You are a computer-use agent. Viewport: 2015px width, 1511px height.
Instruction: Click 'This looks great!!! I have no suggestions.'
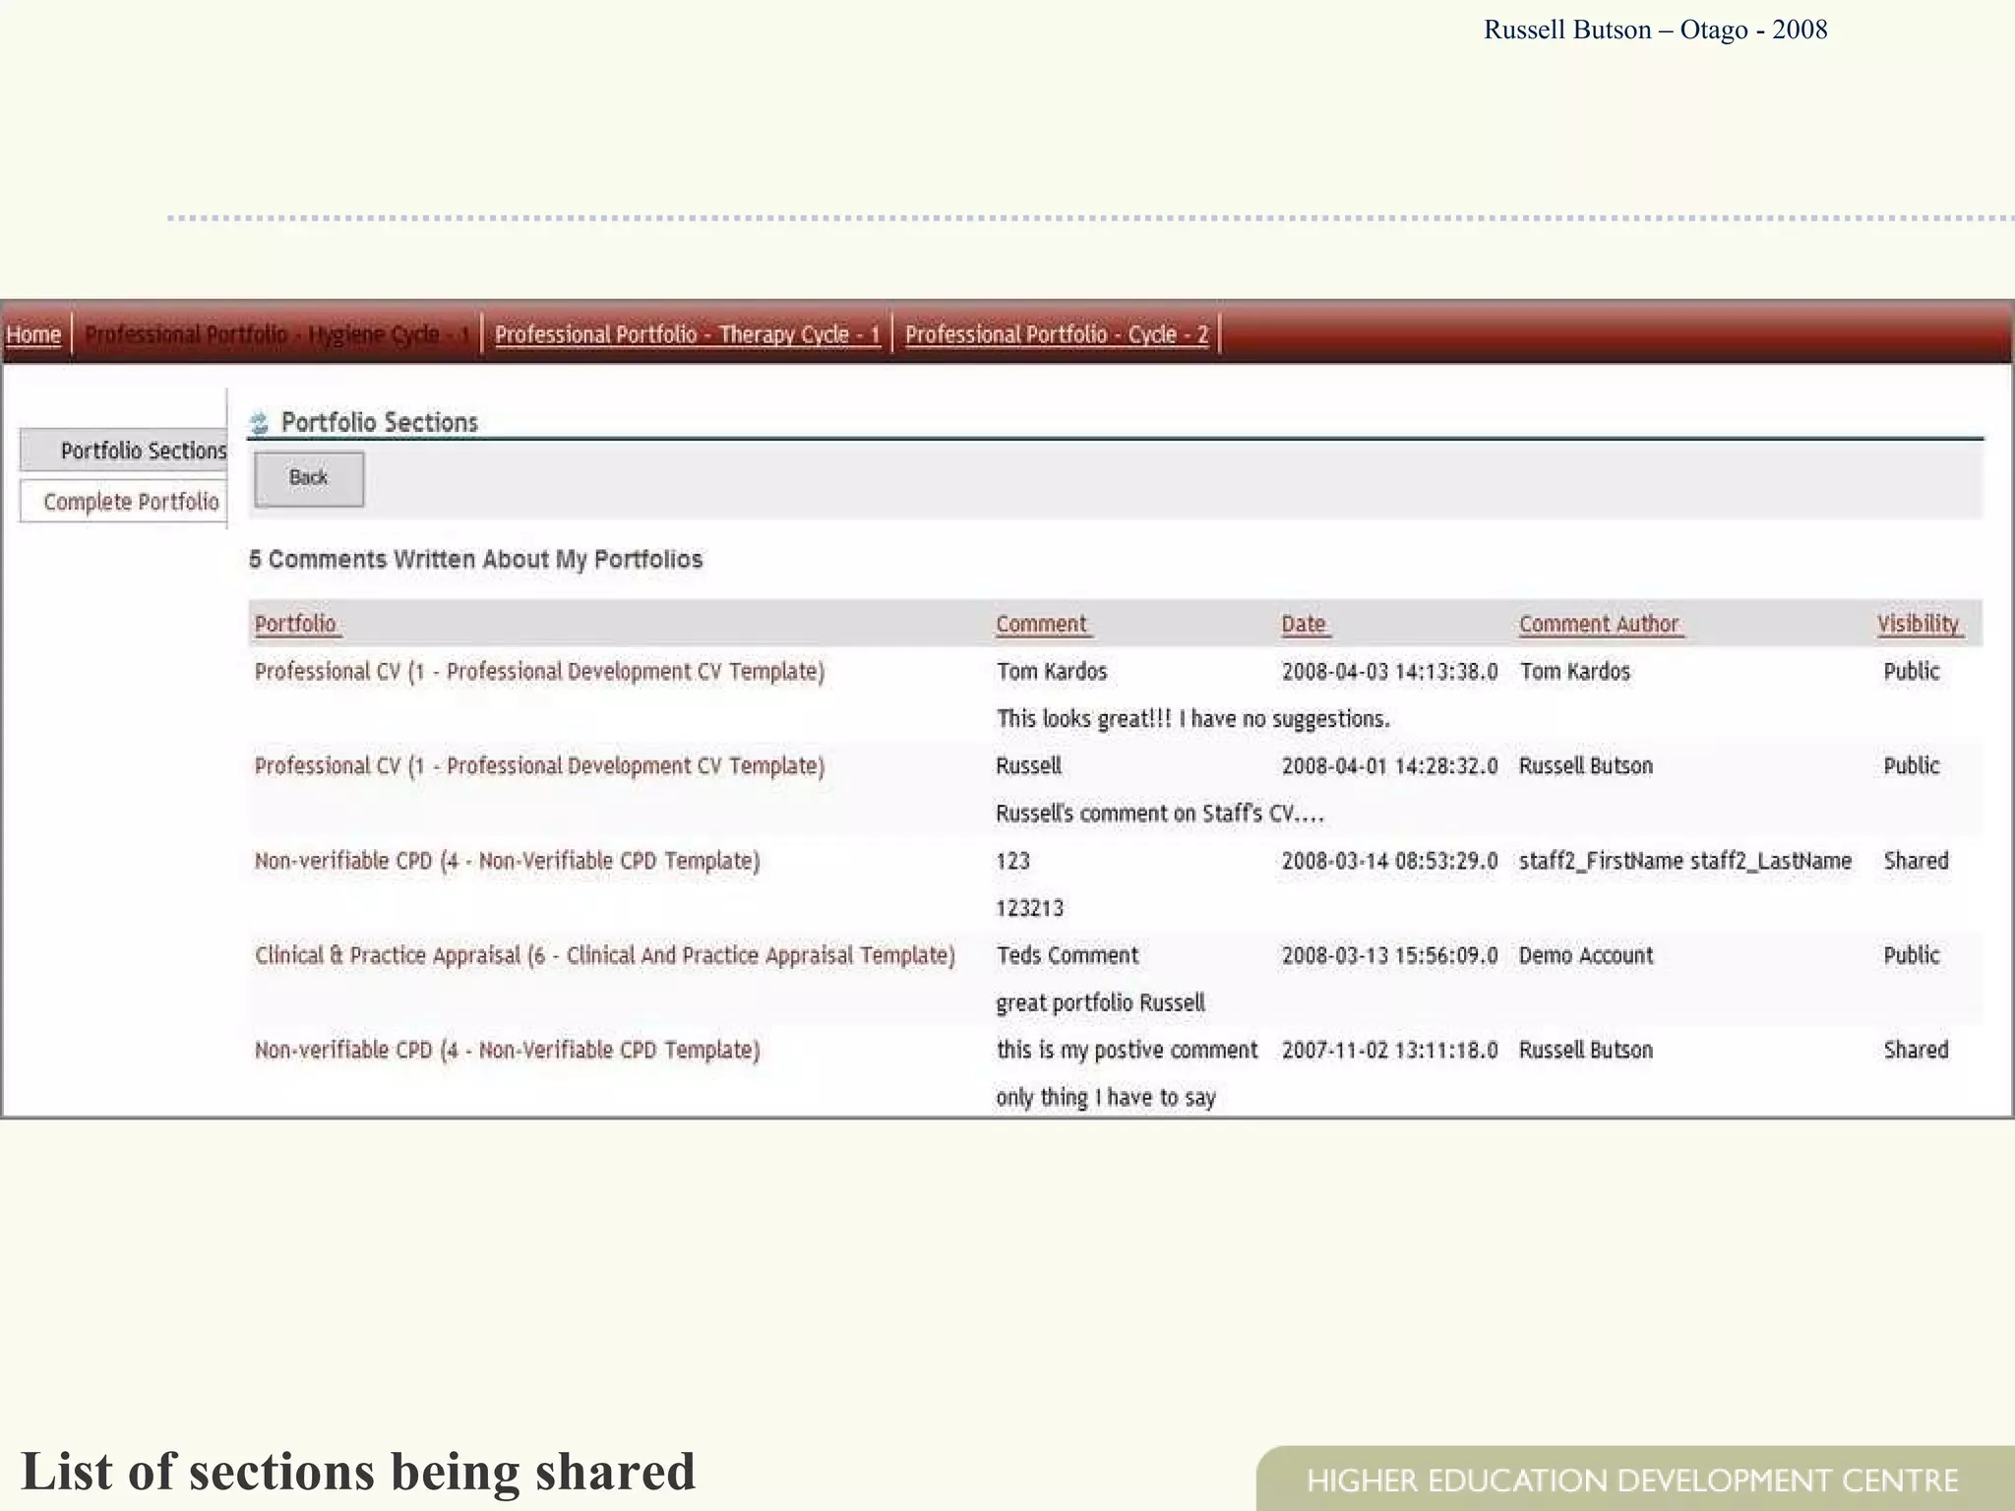click(1192, 719)
